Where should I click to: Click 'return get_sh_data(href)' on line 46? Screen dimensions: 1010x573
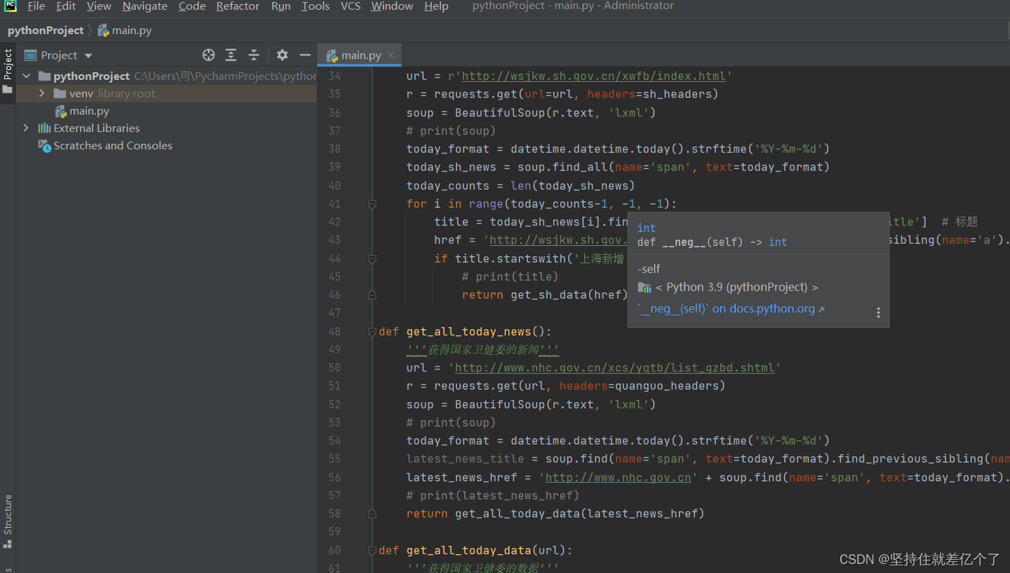click(545, 294)
